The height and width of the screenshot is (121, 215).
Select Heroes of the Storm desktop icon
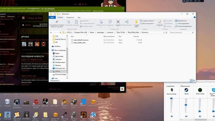(93, 116)
